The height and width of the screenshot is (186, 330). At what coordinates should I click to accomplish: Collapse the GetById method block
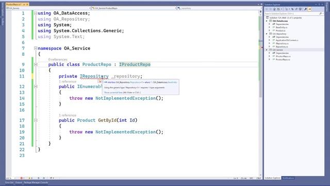coord(36,120)
